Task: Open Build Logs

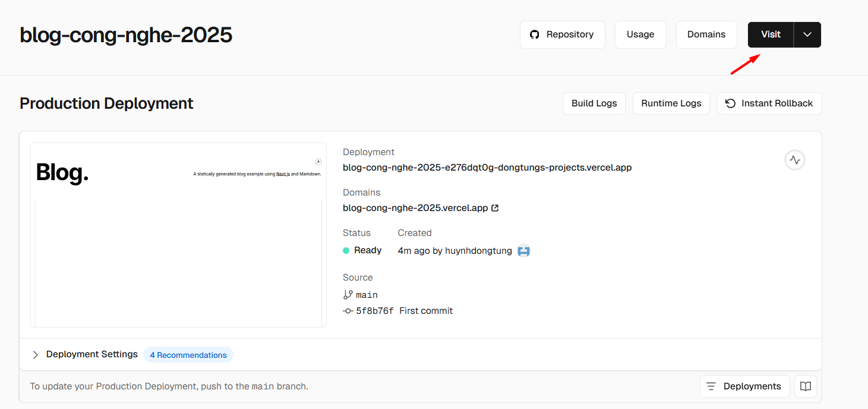Action: [x=594, y=103]
